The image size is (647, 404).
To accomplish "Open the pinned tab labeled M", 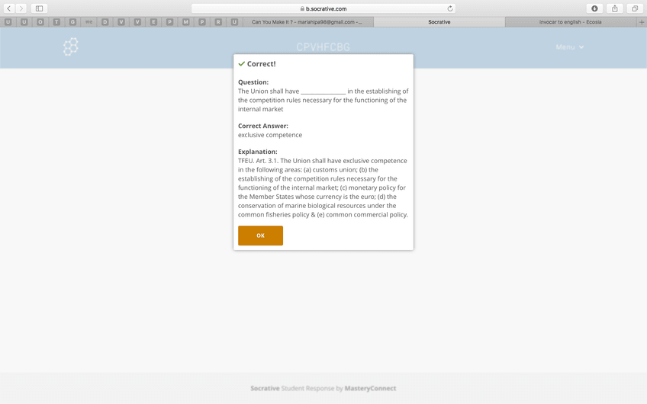I will 185,22.
